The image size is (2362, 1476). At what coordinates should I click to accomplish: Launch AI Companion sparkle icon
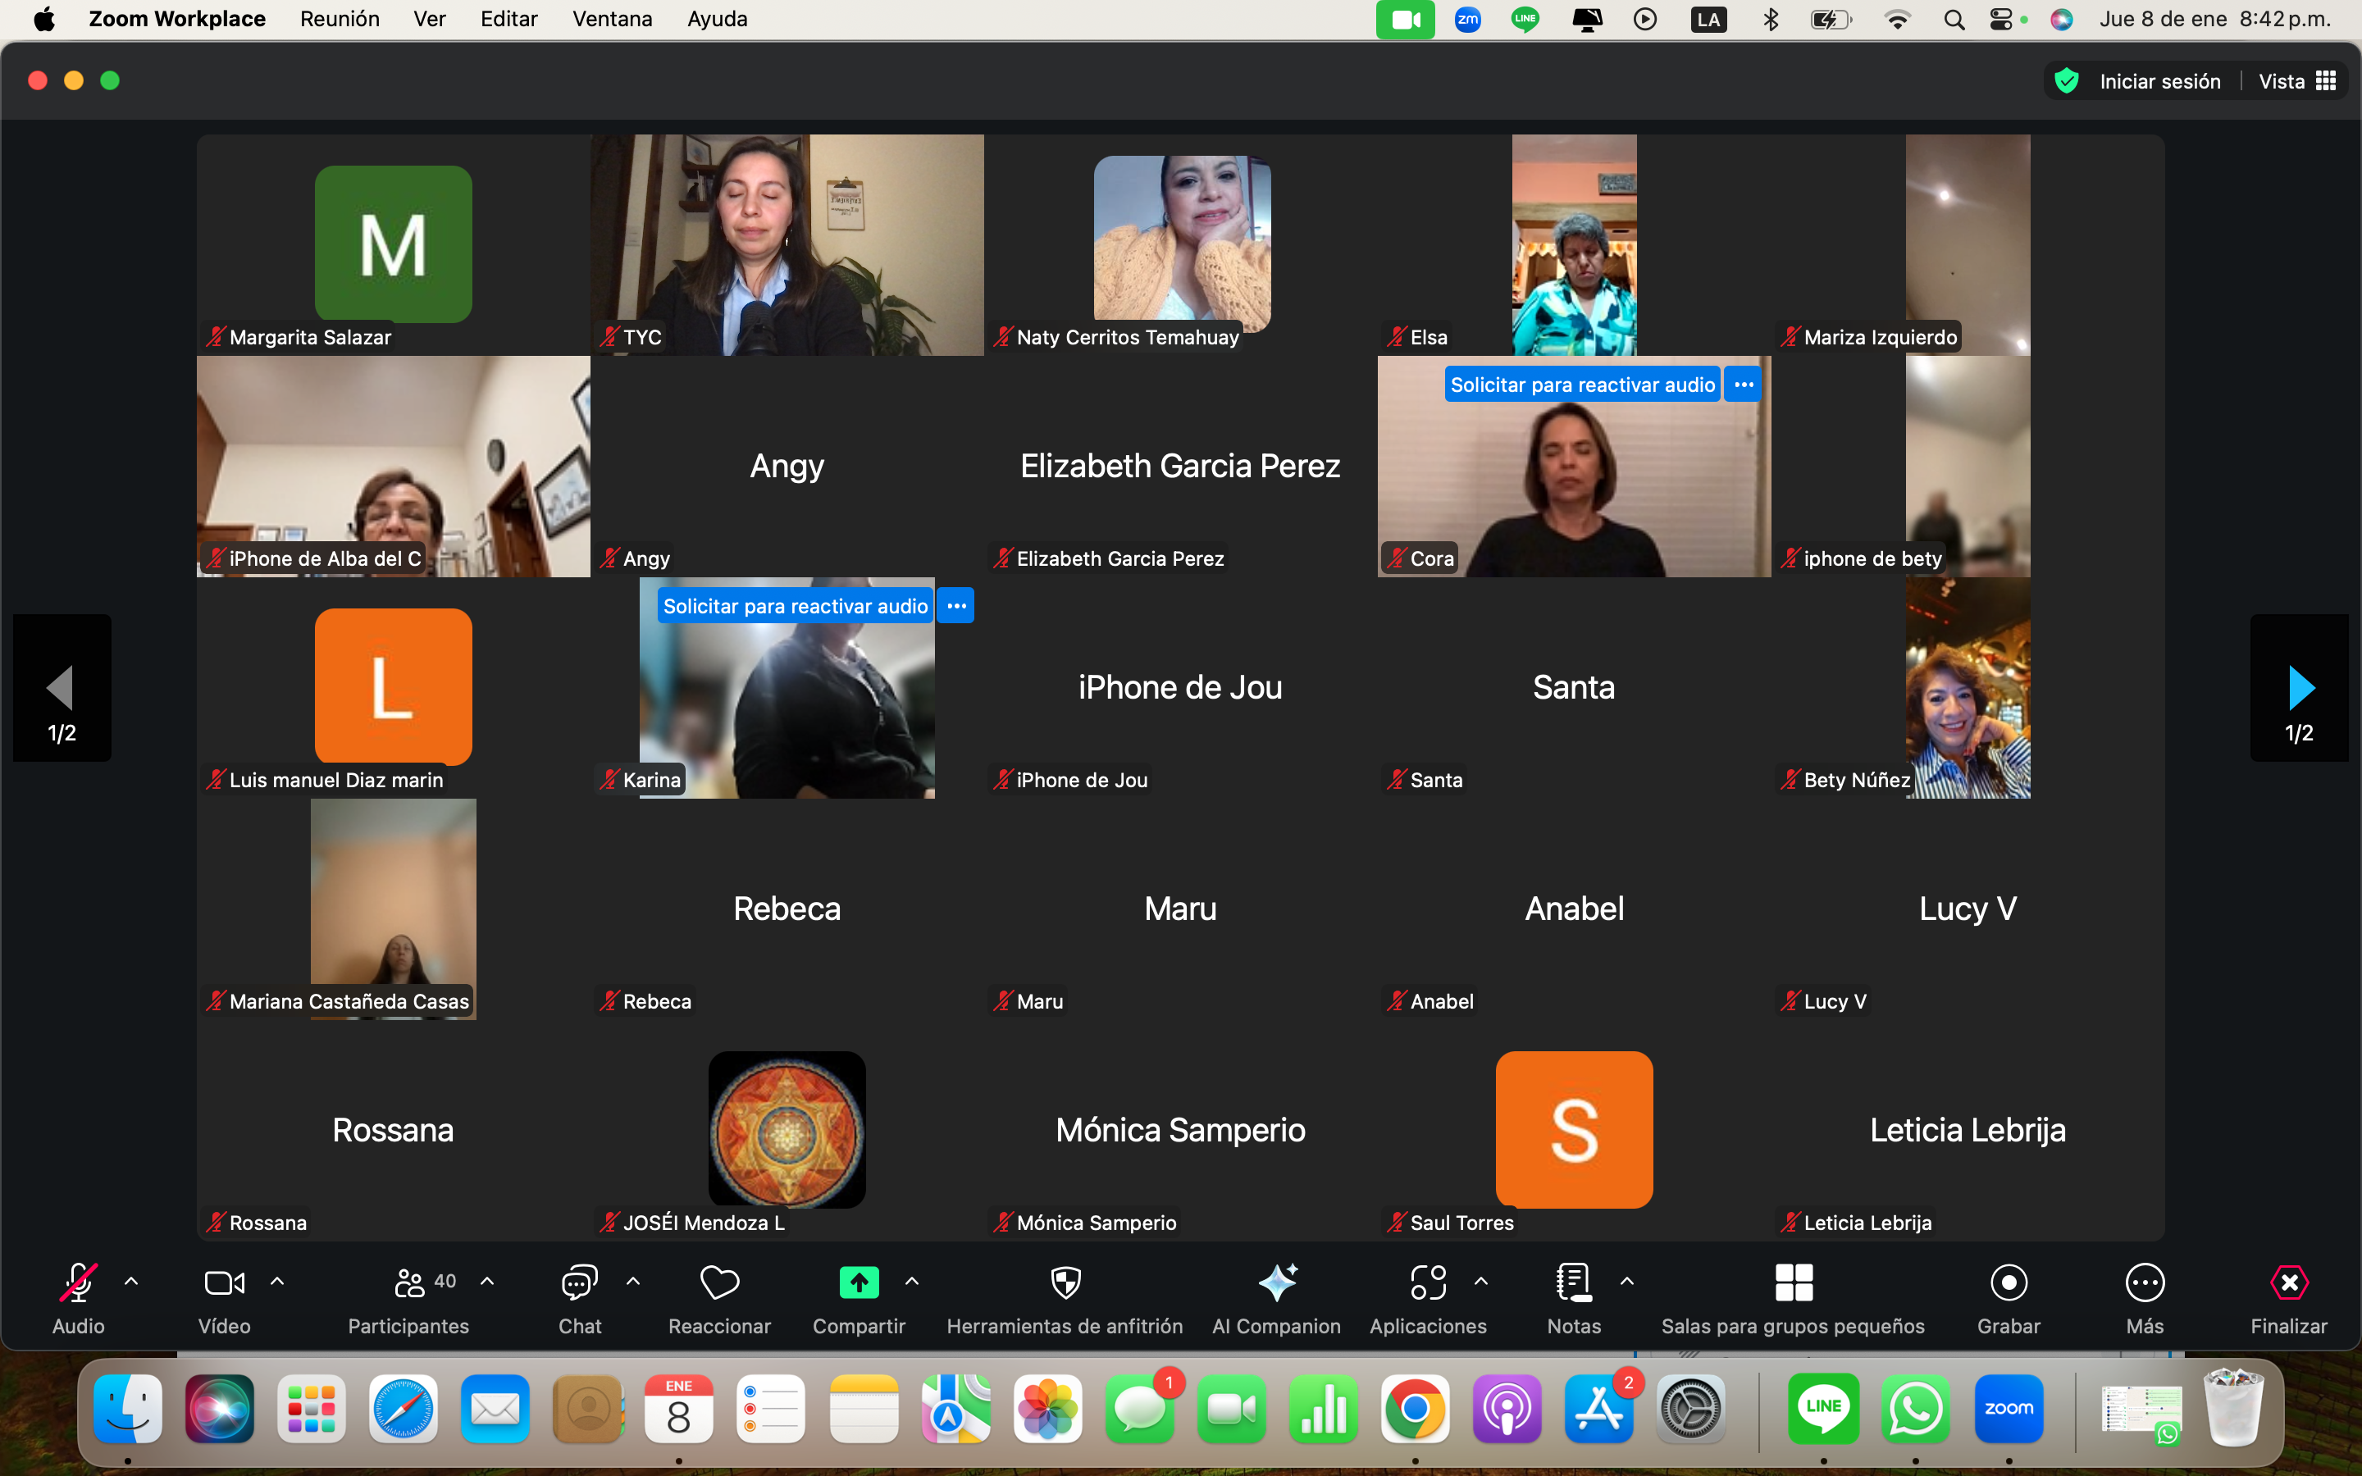[1277, 1282]
